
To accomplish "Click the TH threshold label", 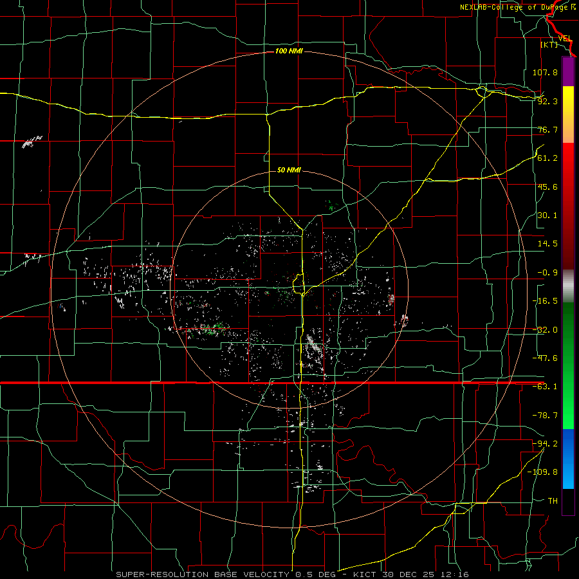I will click(x=553, y=501).
